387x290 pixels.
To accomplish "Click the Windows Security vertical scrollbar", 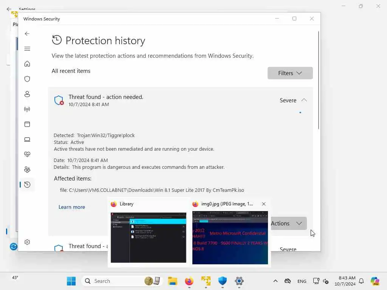I will click(318, 80).
